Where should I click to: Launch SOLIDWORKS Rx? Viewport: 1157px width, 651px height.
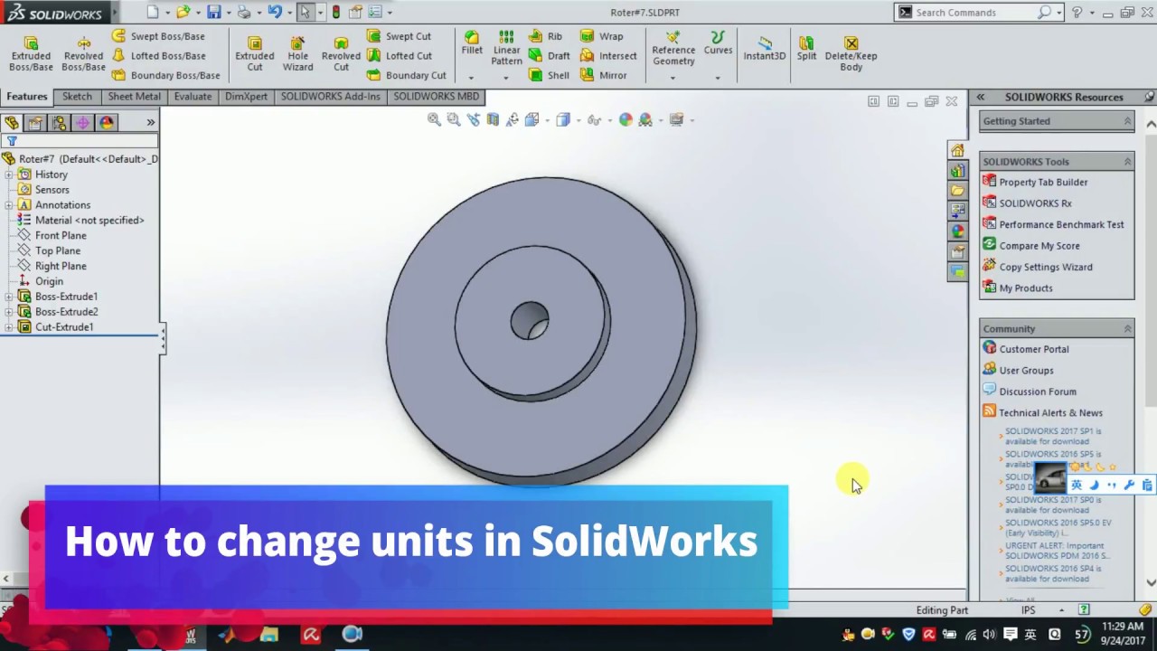click(1035, 203)
